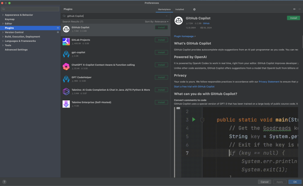Click green Install button in details pane

[x=293, y=18]
